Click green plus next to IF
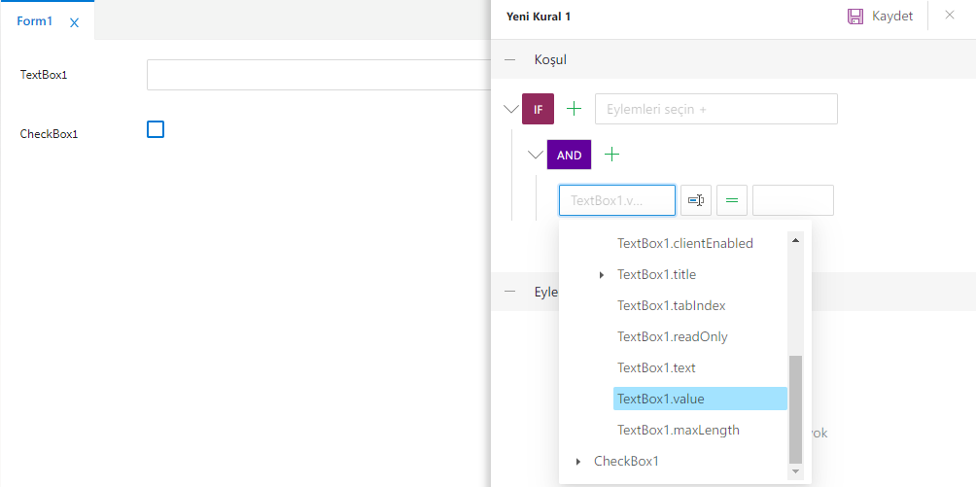 575,109
